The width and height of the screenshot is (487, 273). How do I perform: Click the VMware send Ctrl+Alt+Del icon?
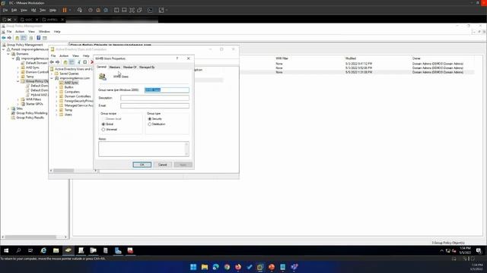click(80, 10)
